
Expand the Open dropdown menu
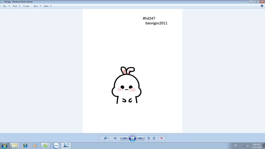tap(48, 6)
